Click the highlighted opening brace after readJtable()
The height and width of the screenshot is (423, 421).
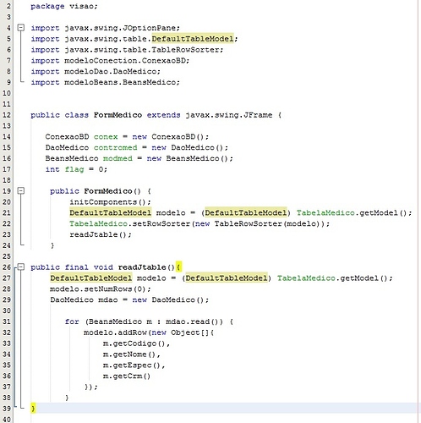click(178, 266)
